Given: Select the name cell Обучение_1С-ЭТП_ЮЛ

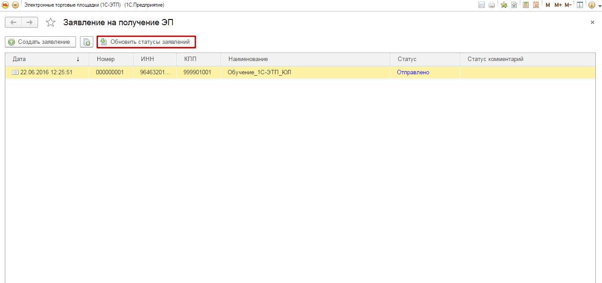Looking at the screenshot, I should [305, 73].
